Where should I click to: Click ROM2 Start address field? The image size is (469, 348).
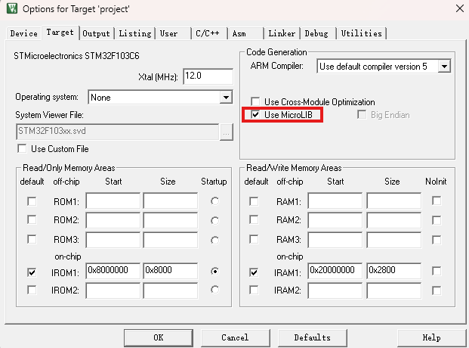pos(113,220)
